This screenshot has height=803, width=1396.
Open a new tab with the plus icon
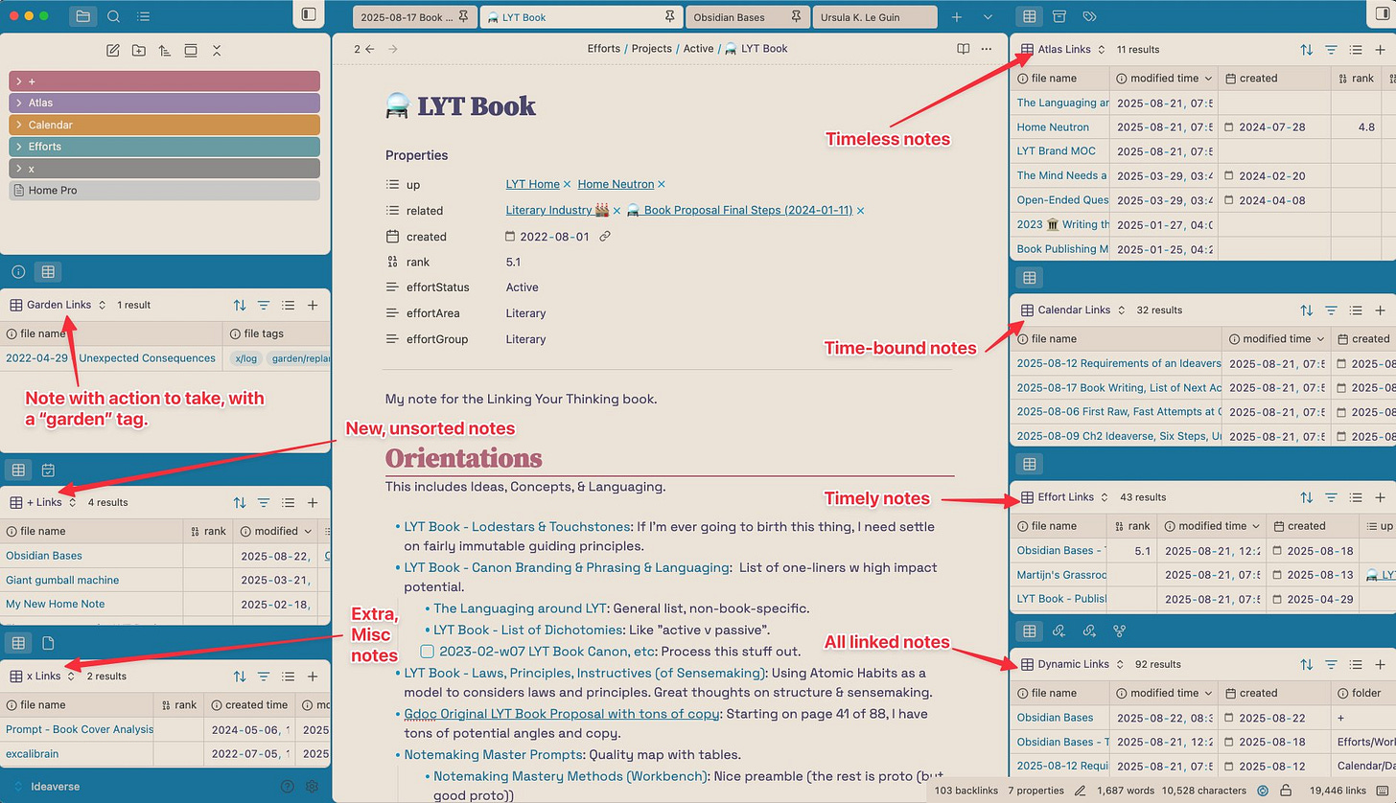click(x=957, y=17)
